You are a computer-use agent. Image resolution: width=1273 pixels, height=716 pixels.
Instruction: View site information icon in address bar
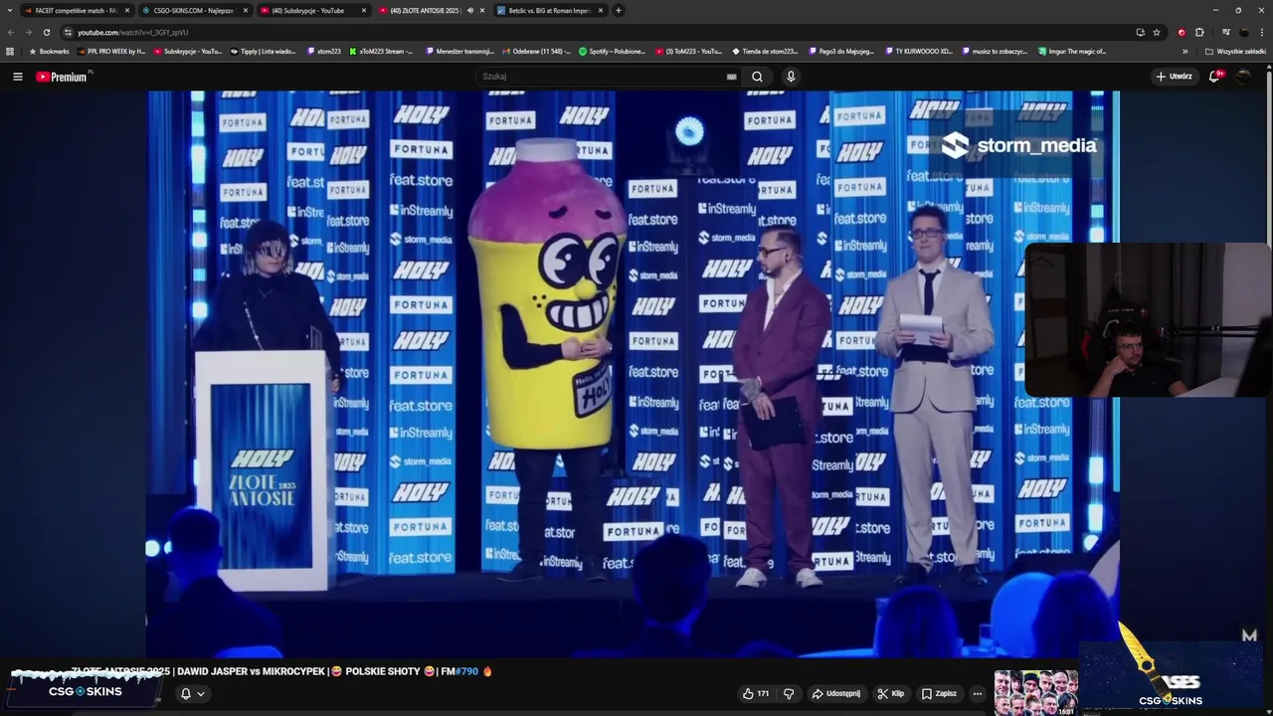tap(68, 32)
